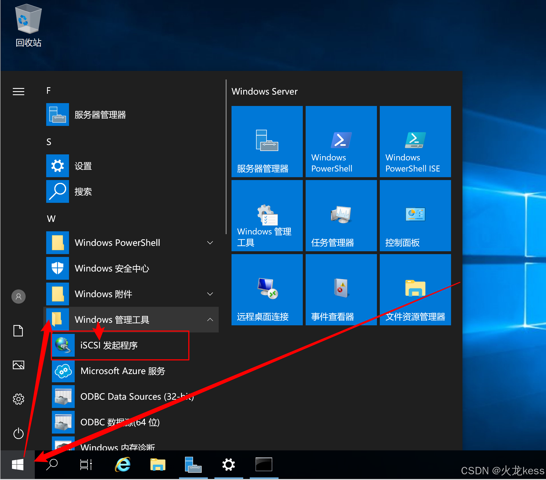Open Task View on the taskbar
546x480 pixels.
tap(86, 465)
